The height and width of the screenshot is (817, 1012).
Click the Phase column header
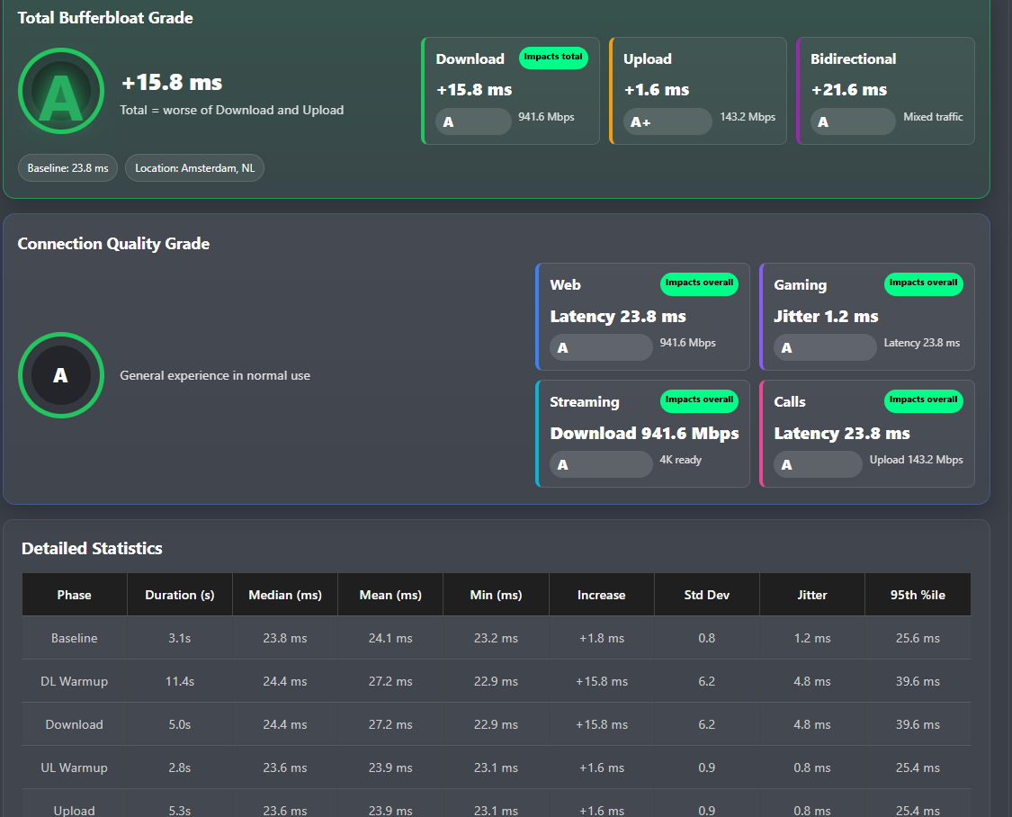pos(75,595)
